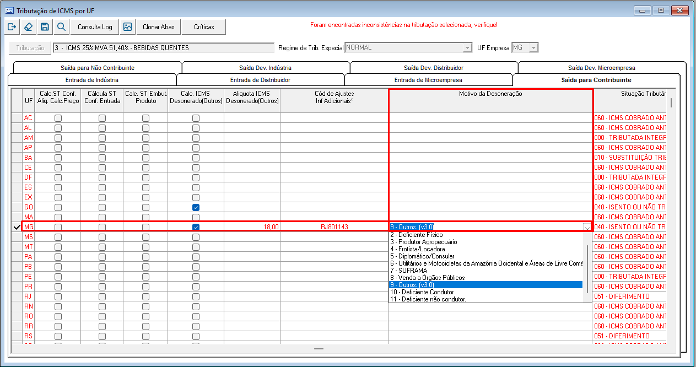Choose 5 - Diplomático/Consular option
The image size is (696, 367).
coord(486,256)
